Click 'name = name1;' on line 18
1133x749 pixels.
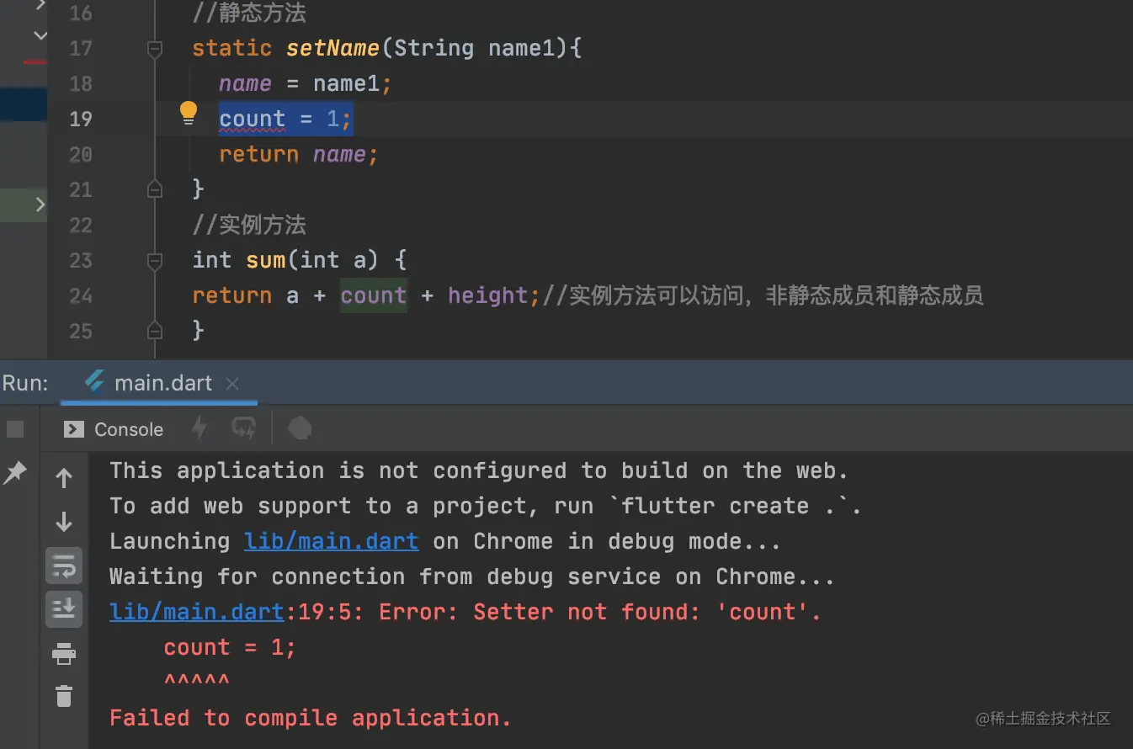click(x=306, y=84)
